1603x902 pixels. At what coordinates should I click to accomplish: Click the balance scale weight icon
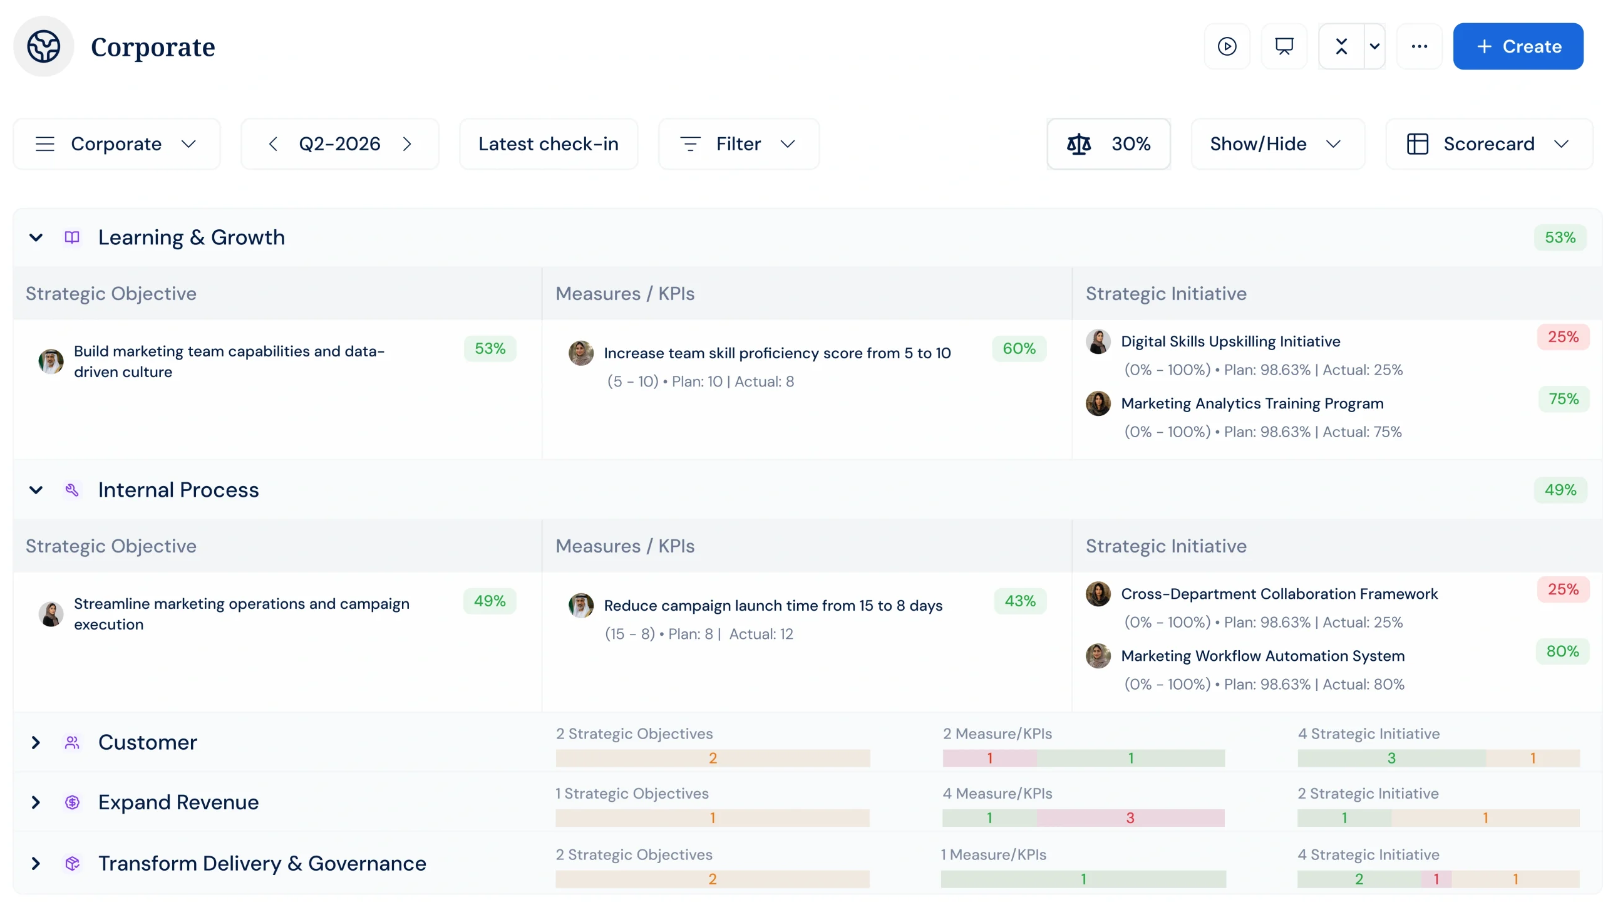click(1078, 144)
